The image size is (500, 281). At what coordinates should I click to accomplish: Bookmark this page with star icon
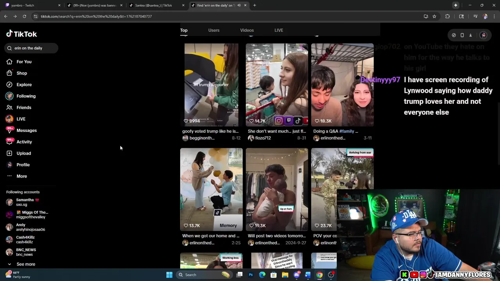[x=434, y=16]
